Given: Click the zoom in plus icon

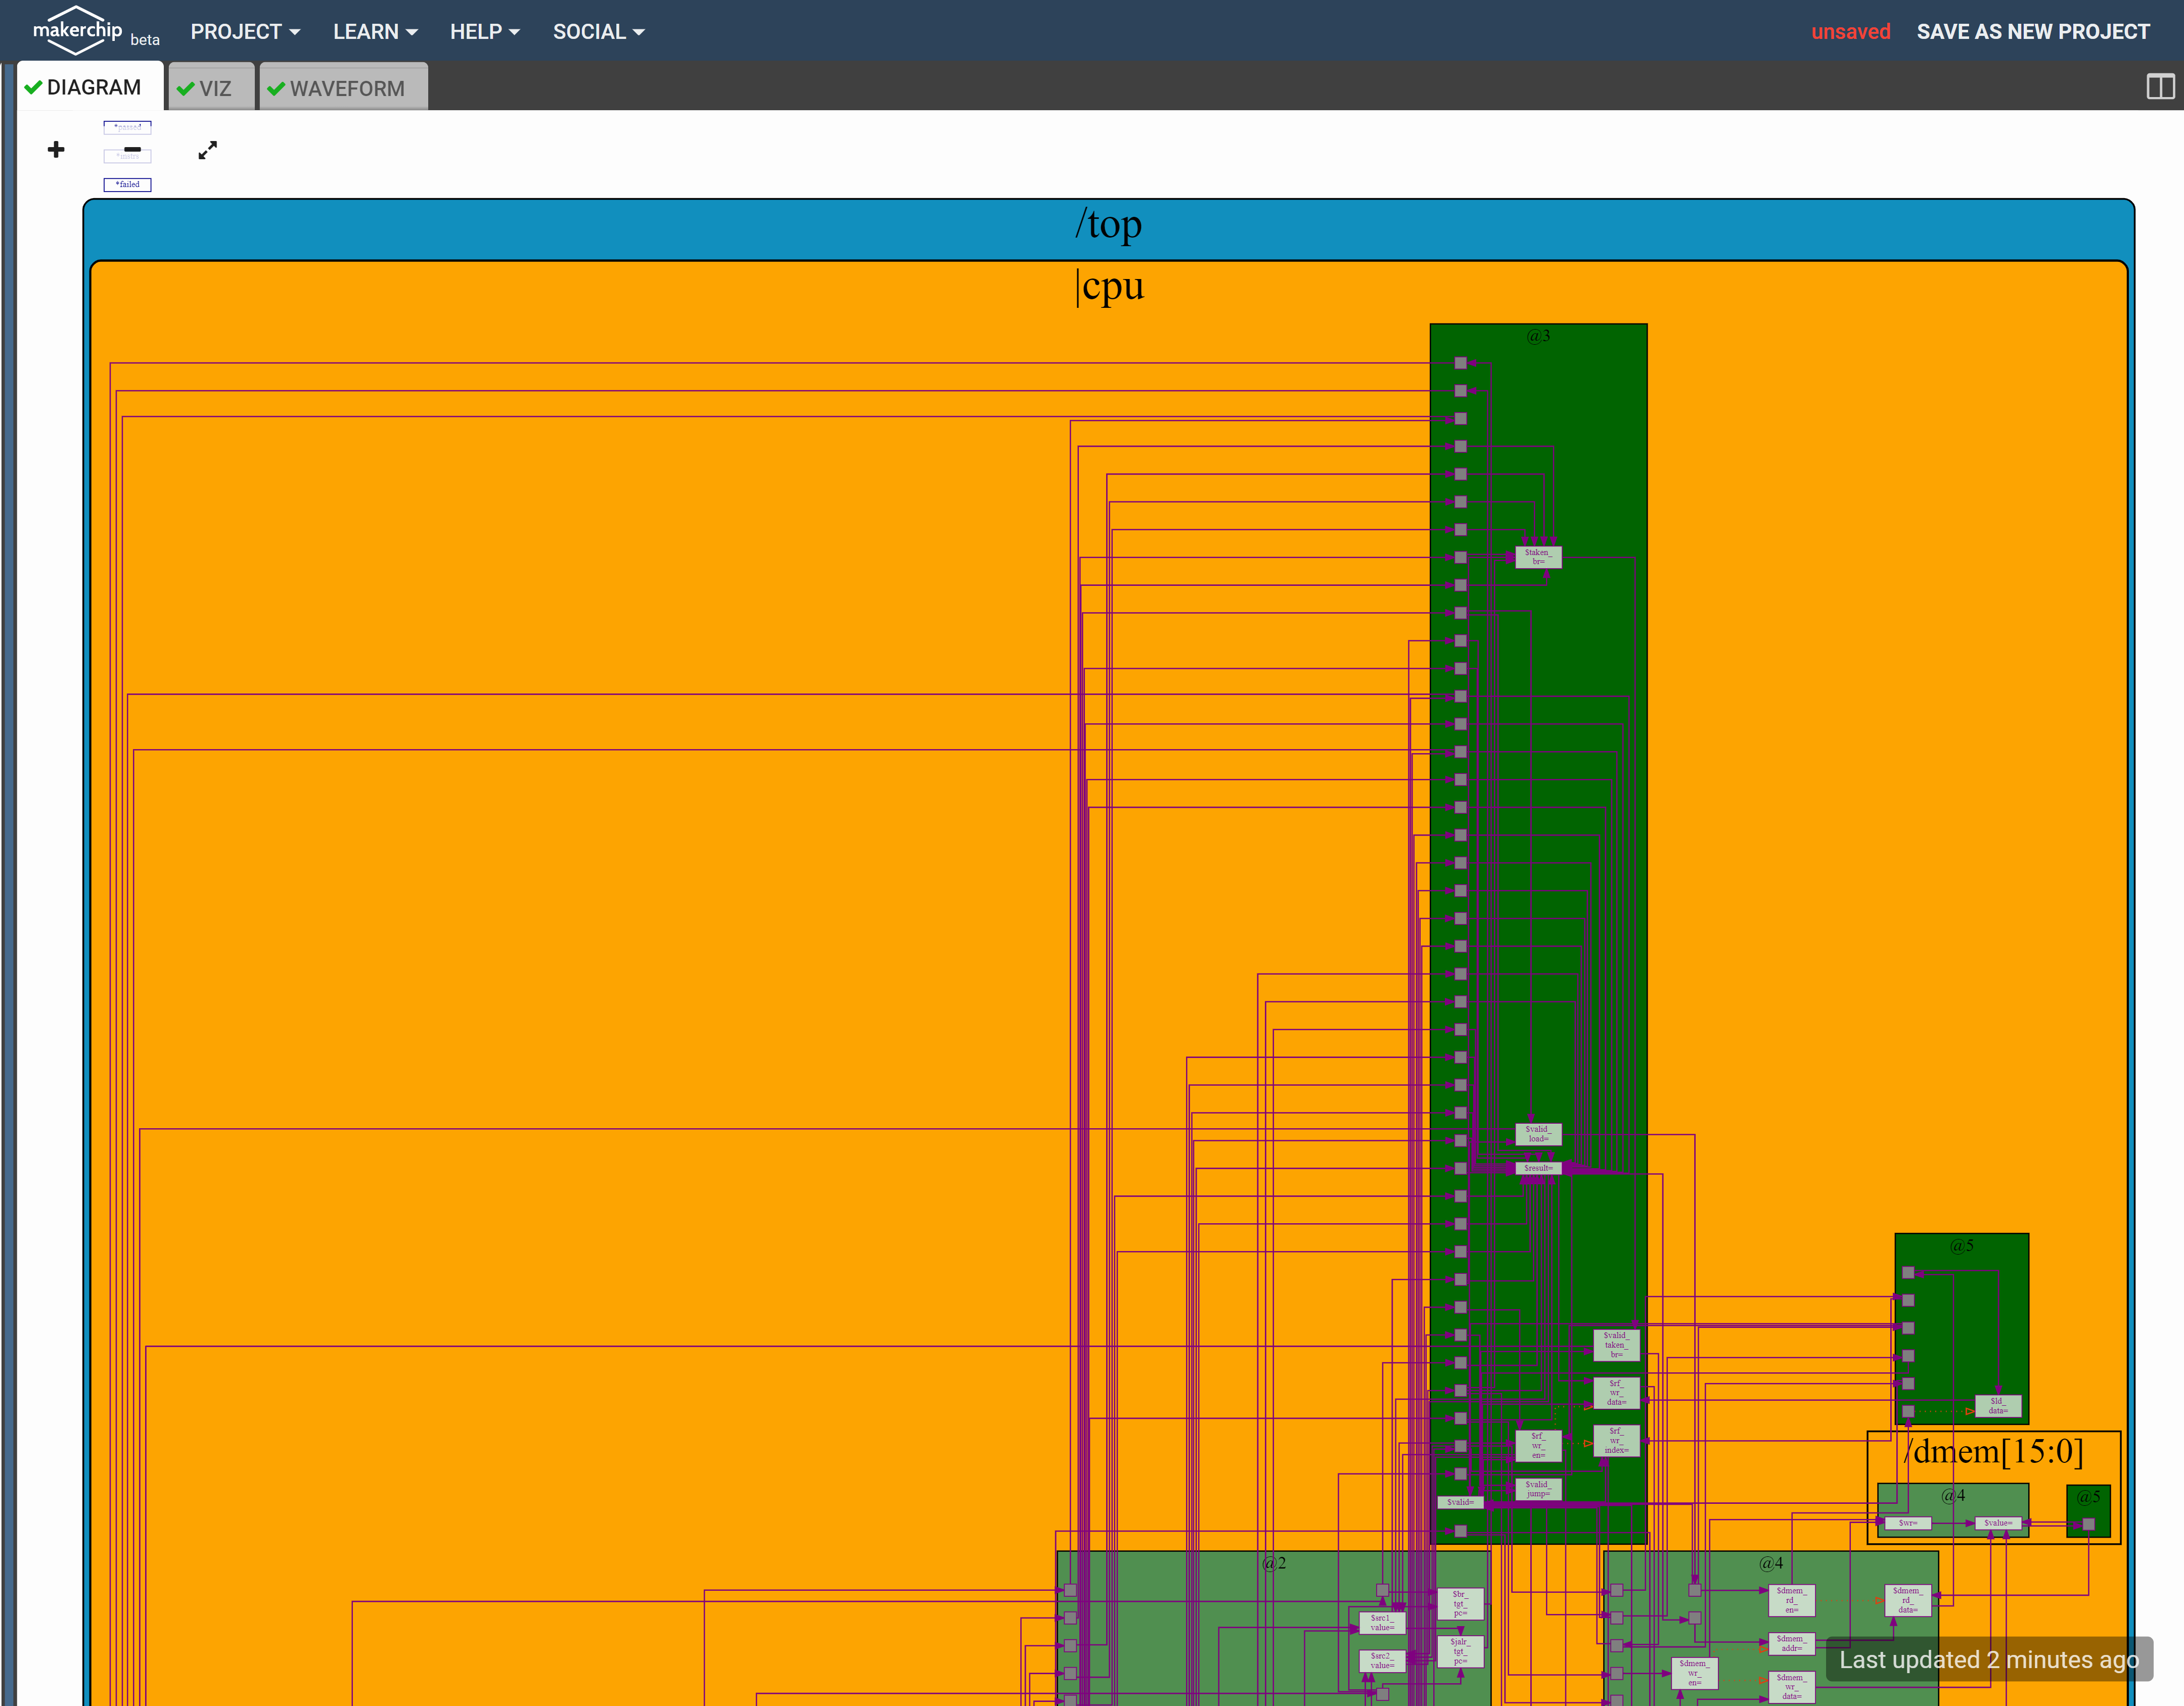Looking at the screenshot, I should pos(56,150).
